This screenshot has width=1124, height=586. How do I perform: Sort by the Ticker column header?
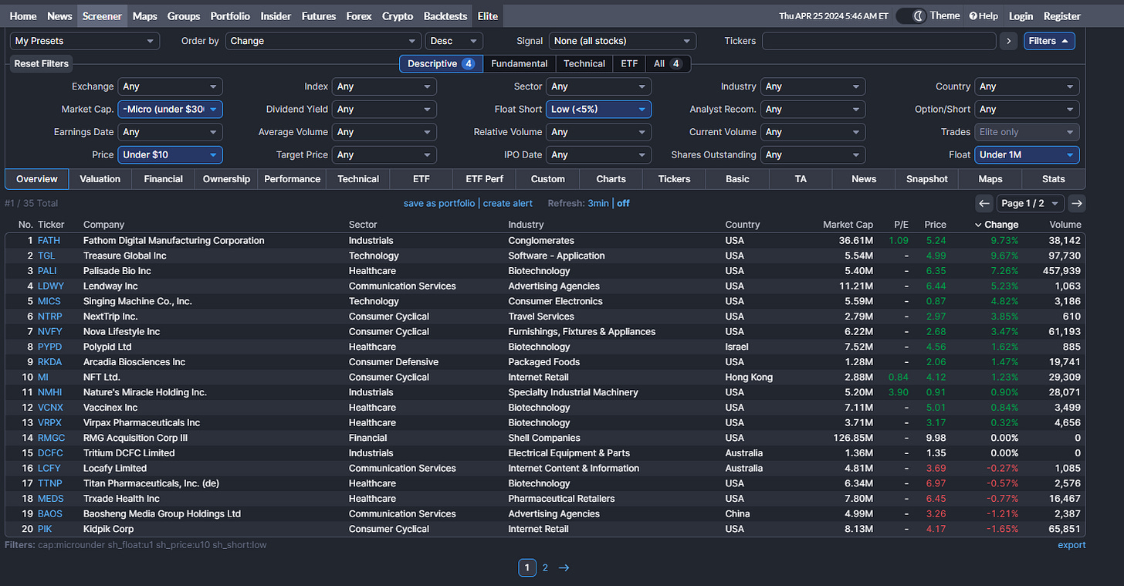pos(51,225)
